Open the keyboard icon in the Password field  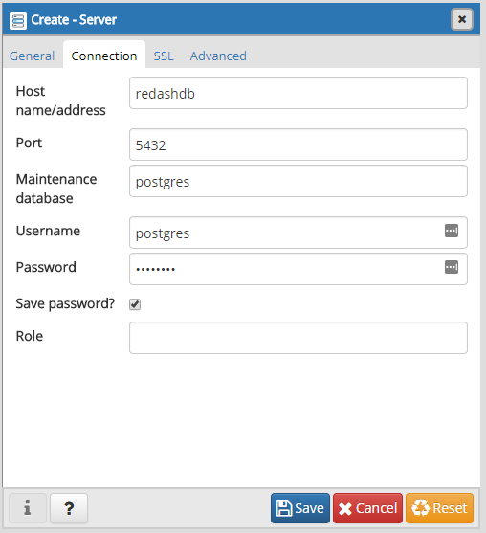click(452, 267)
